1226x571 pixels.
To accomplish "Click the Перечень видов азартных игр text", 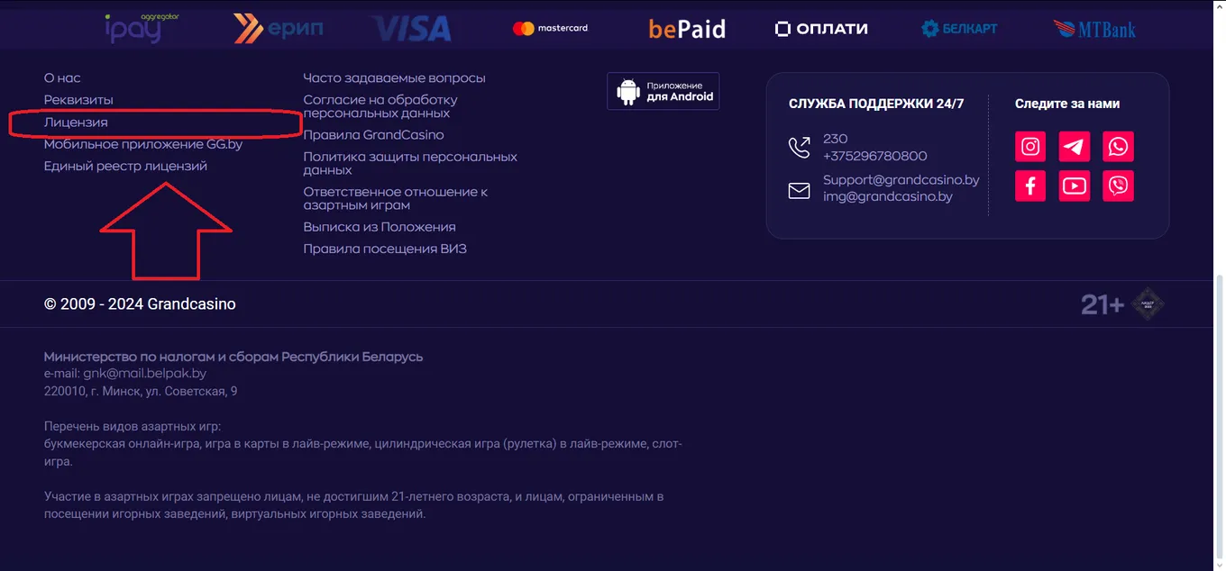I will [133, 426].
